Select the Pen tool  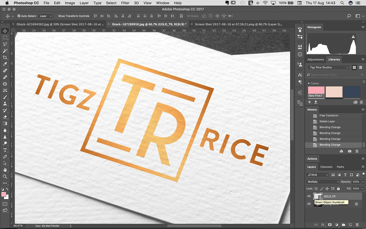click(x=5, y=156)
